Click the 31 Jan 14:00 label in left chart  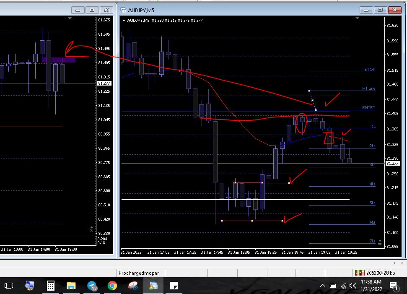(x=39, y=249)
